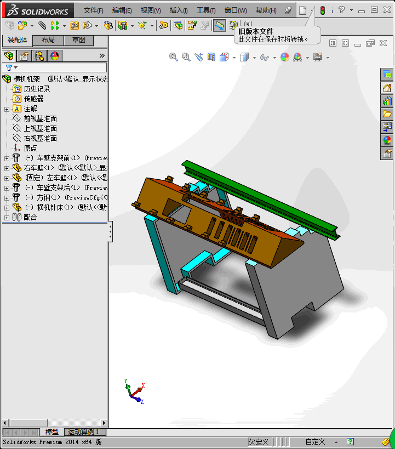Click the Insert Components toolbar icon
The width and height of the screenshot is (395, 449).
pyautogui.click(x=22, y=25)
